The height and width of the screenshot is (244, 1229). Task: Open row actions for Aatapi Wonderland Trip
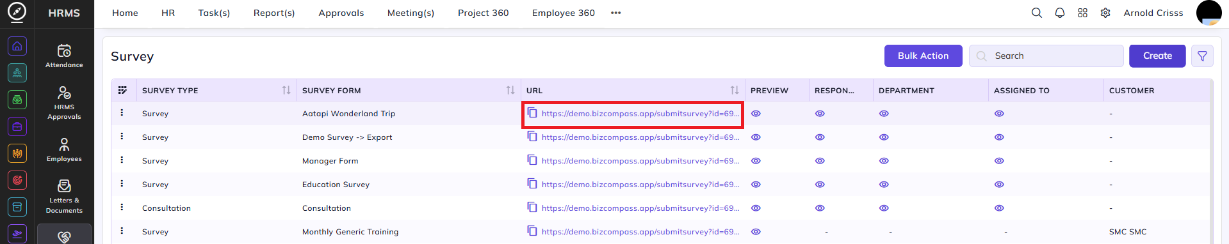tap(122, 112)
